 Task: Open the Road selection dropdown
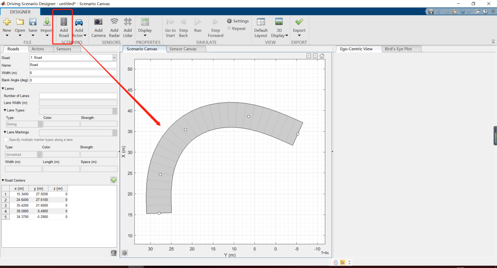pyautogui.click(x=115, y=57)
